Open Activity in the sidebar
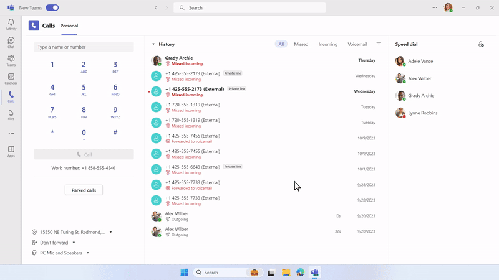The height and width of the screenshot is (280, 499). coord(11,24)
